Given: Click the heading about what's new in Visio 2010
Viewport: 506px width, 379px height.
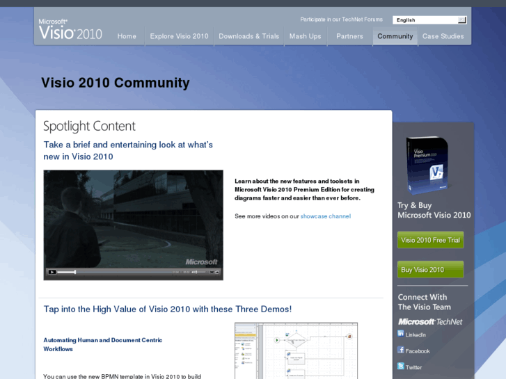Looking at the screenshot, I should pyautogui.click(x=128, y=151).
